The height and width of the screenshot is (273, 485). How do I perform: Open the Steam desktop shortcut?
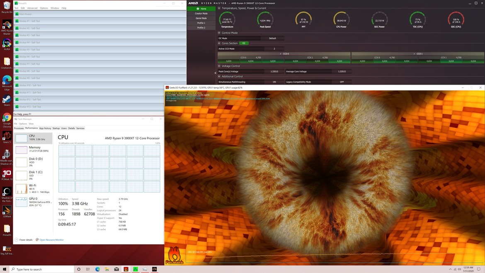tap(7, 100)
